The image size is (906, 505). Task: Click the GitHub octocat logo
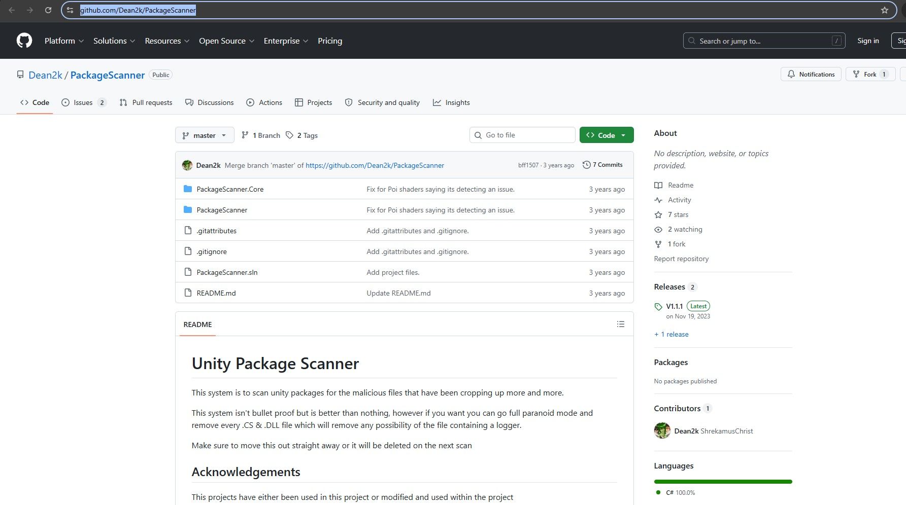(24, 41)
